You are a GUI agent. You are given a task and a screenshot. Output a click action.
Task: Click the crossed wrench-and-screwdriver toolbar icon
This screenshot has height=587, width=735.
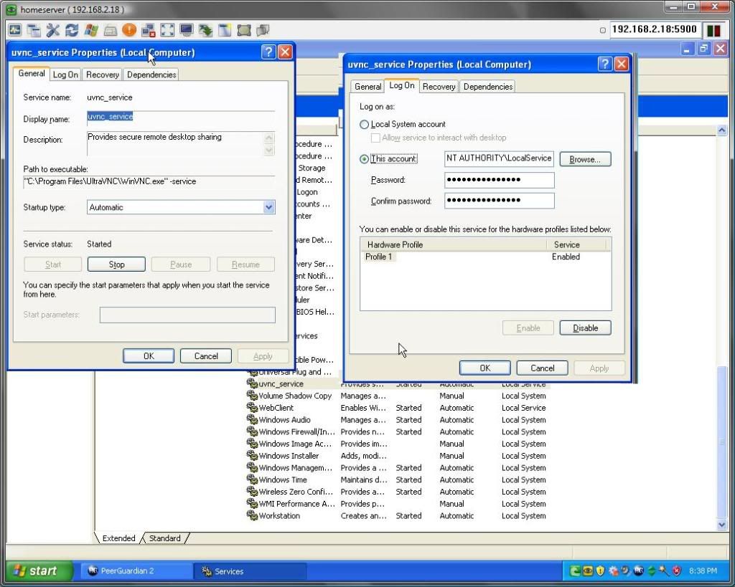[53, 30]
